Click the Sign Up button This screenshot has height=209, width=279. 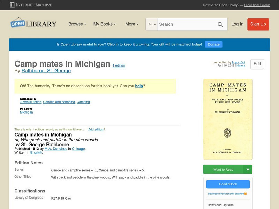click(258, 24)
